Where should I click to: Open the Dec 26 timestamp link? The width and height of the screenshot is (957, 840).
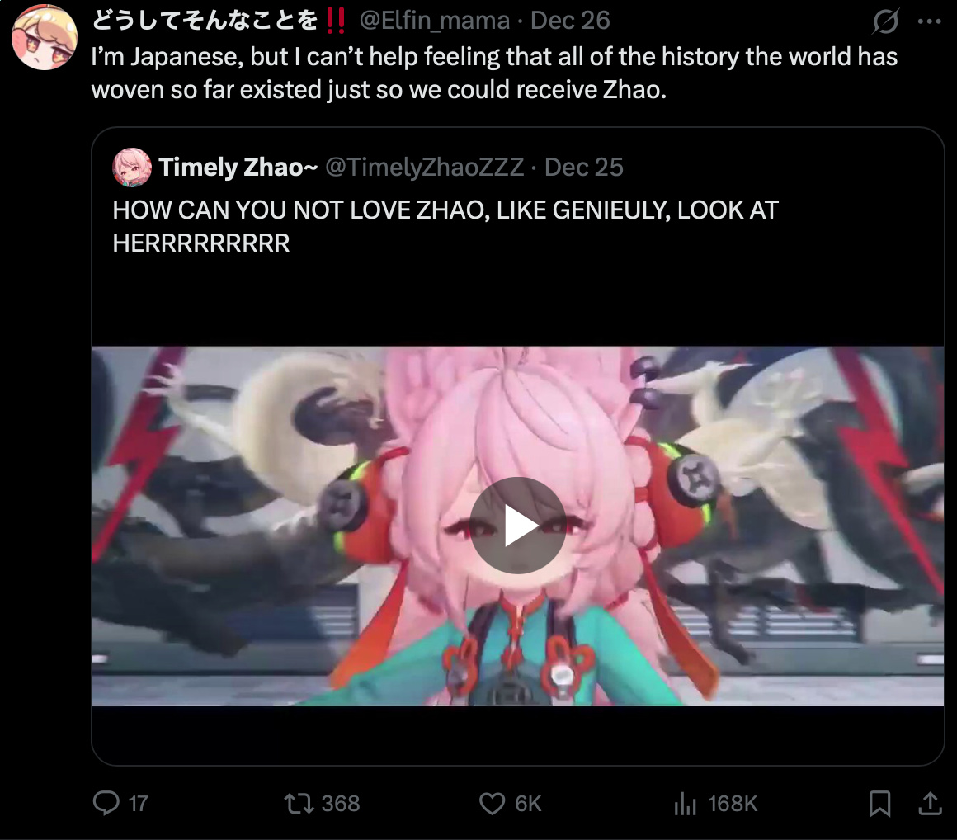pos(570,21)
